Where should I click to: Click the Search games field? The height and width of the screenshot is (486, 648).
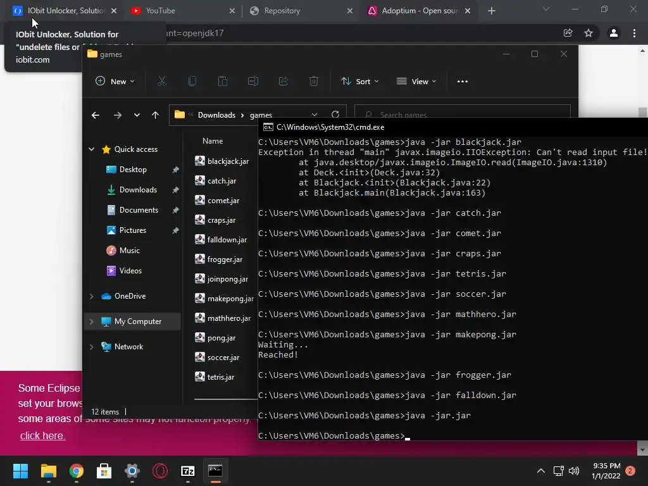(x=463, y=115)
